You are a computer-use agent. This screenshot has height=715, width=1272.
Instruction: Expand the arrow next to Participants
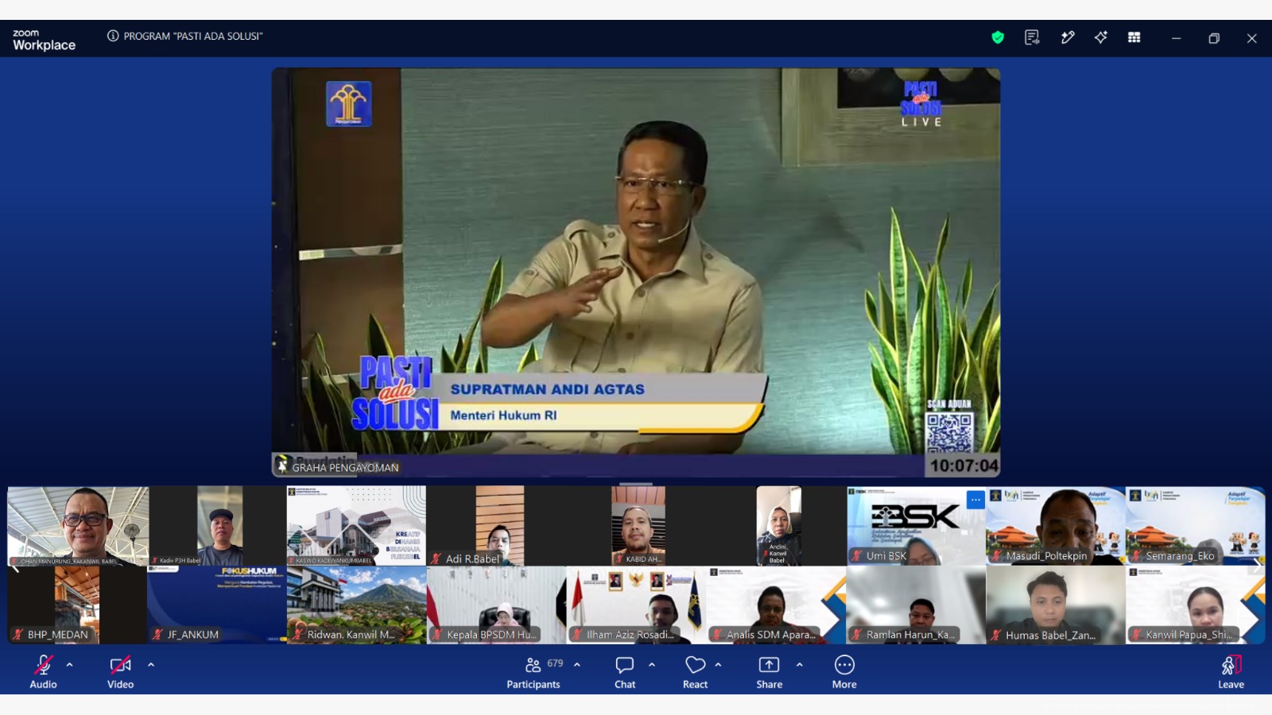(x=577, y=665)
